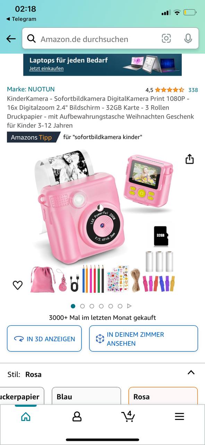205x445 pixels.
Task: Select the Blau style option
Action: click(86, 396)
